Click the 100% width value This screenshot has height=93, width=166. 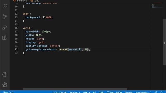click(x=39, y=35)
